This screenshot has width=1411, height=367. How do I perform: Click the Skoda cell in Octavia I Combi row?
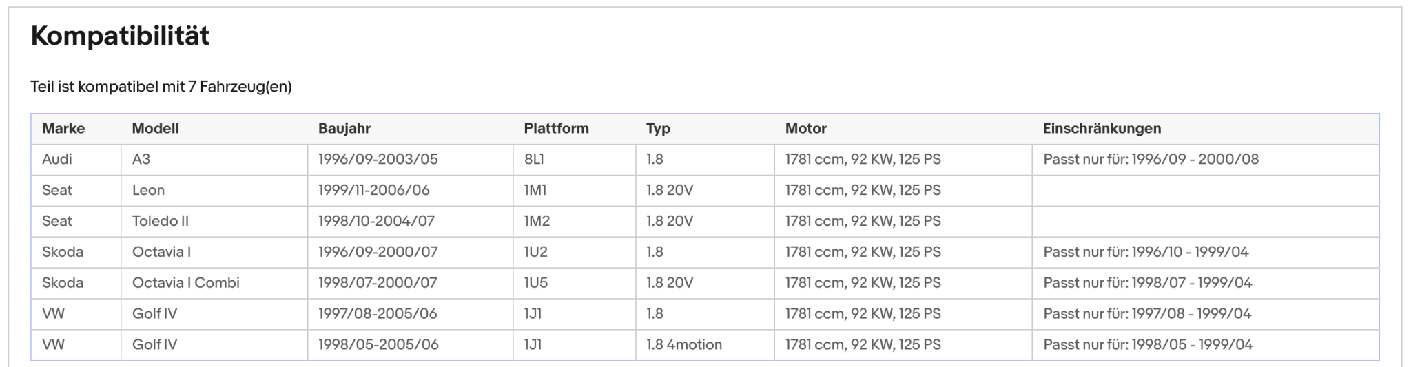coord(76,284)
